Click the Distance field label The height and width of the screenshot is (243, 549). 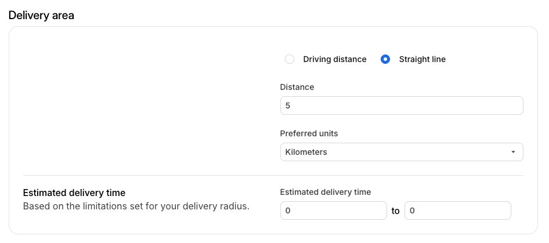(297, 87)
